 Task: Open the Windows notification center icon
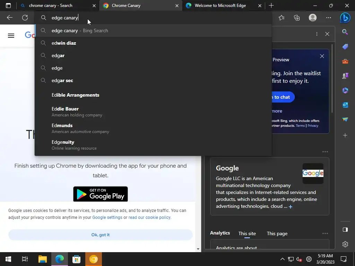click(344, 259)
